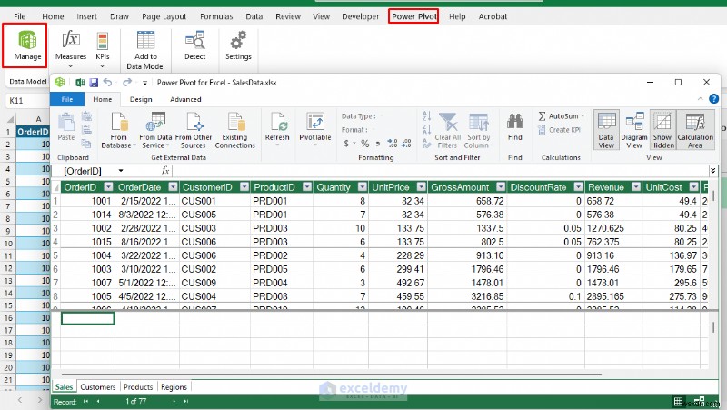Viewport: 727px width, 410px height.
Task: Open the File menu in Power Pivot
Action: tap(67, 99)
